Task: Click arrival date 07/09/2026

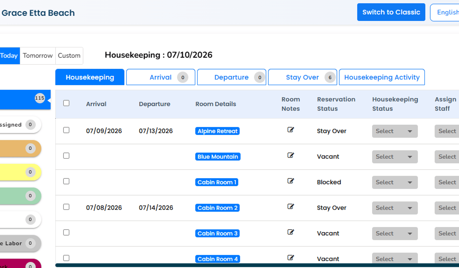Action: coord(104,131)
